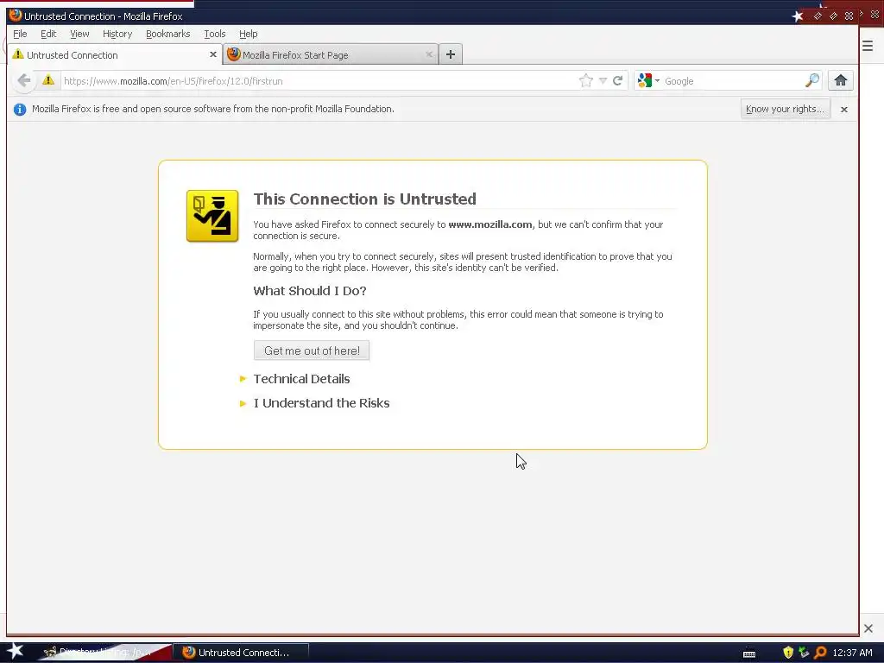This screenshot has width=884, height=663.
Task: Close the Mozilla notification bar
Action: pos(844,110)
